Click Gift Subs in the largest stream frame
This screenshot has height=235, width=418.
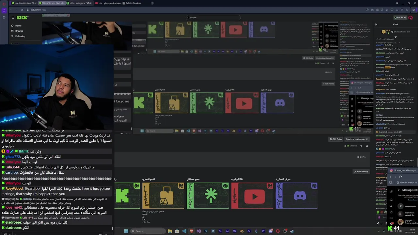[335, 139]
